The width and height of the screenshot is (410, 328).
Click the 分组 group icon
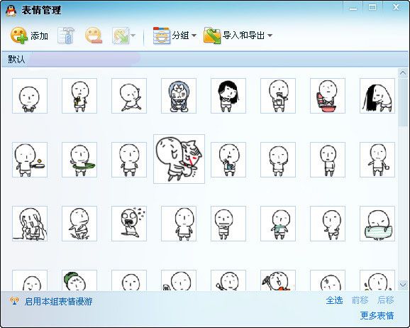[161, 35]
